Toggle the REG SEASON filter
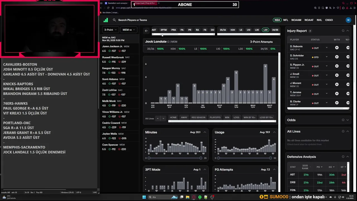Viewport: 357px width, 201px height. 198,118
